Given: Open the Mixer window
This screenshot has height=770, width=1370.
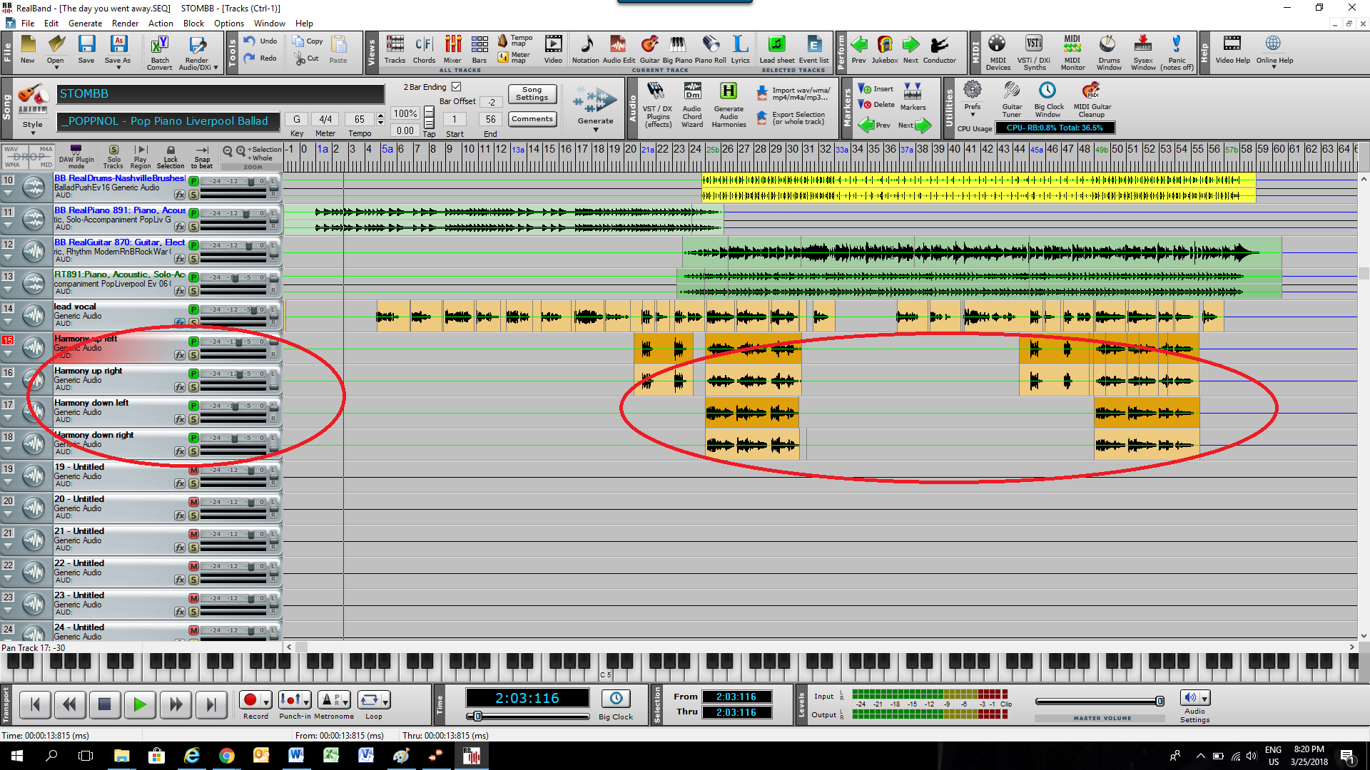Looking at the screenshot, I should (452, 50).
